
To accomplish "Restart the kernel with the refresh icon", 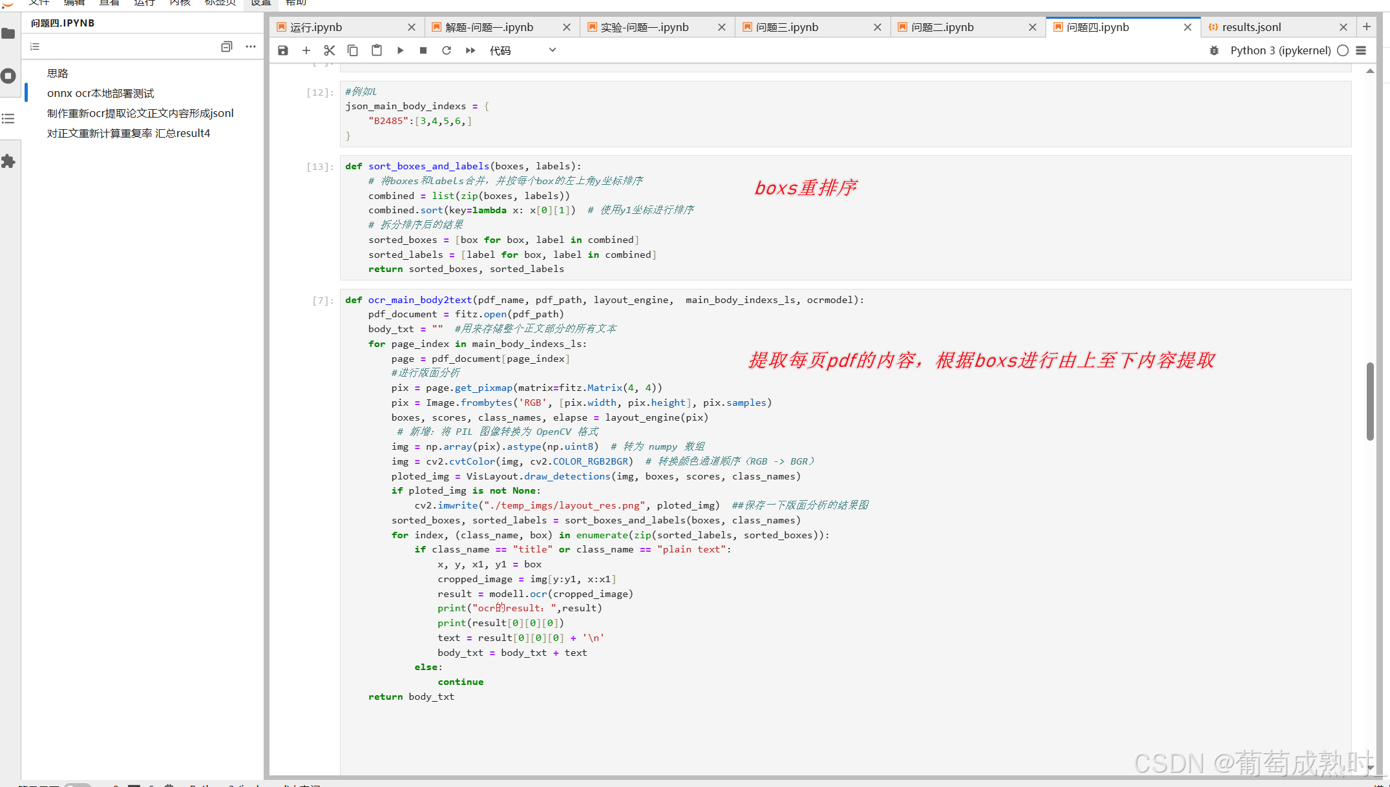I will [447, 50].
